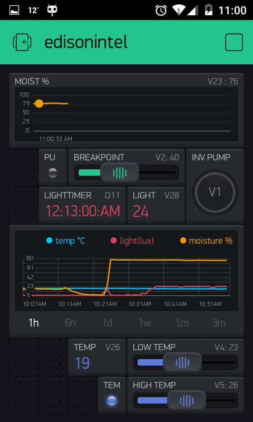Screen dimensions: 253x422
Task: Tap the stop square icon in header
Action: [234, 42]
